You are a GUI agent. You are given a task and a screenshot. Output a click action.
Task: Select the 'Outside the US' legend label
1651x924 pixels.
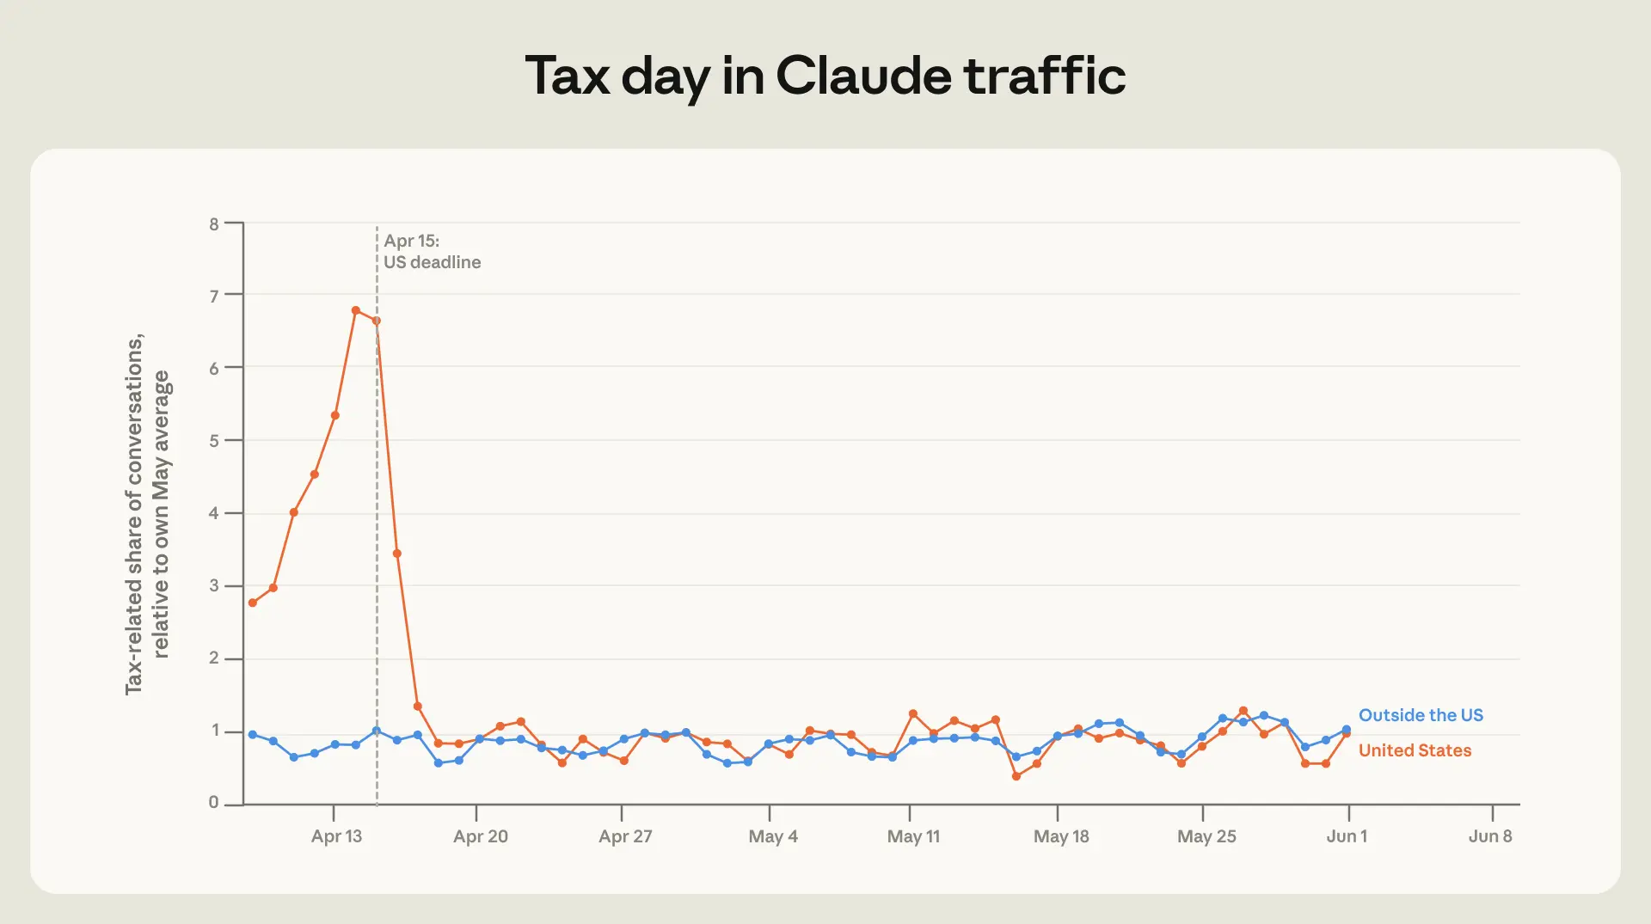pyautogui.click(x=1421, y=715)
